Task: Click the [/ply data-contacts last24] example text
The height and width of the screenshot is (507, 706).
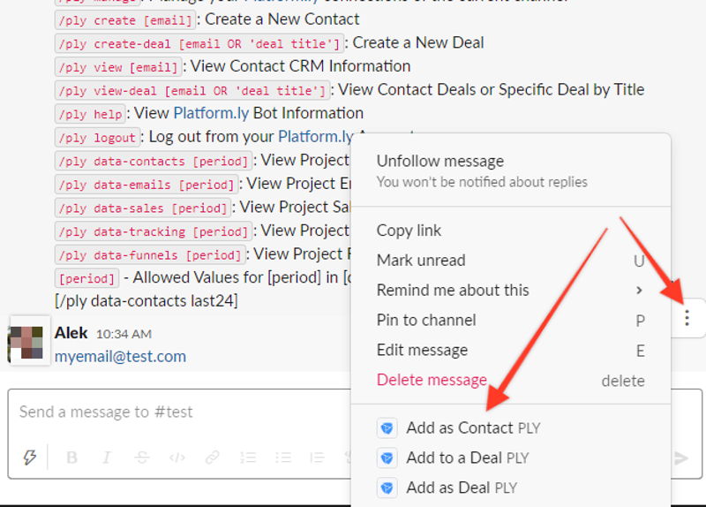Action: coord(146,300)
